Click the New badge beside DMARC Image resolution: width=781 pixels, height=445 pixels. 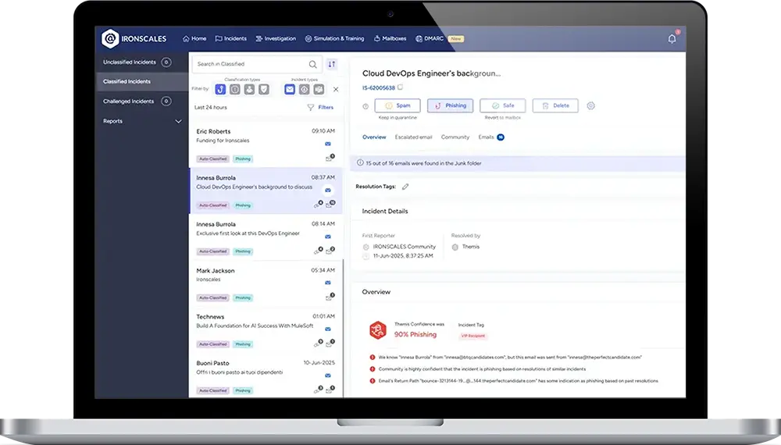point(456,39)
